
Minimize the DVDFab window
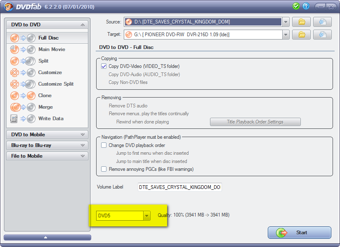click(x=321, y=7)
